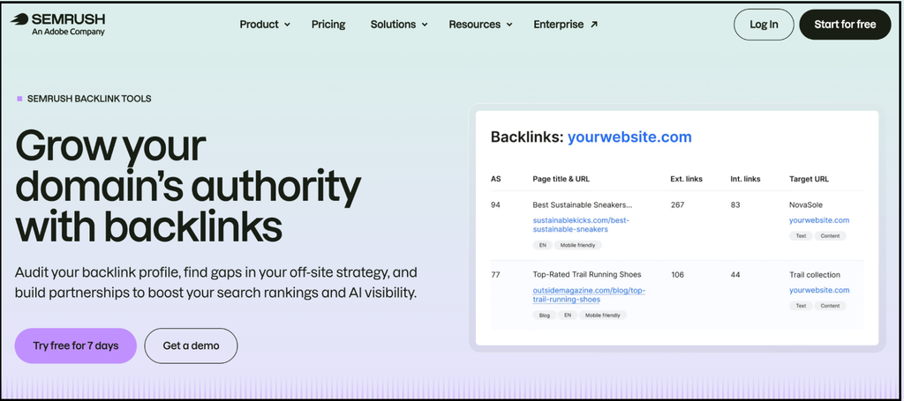Click the Start for free button
The image size is (904, 401).
tap(845, 25)
